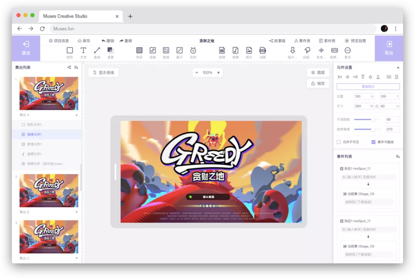415x278 pixels.
Task: Open the 故事版 storyboard view
Action: (277, 41)
